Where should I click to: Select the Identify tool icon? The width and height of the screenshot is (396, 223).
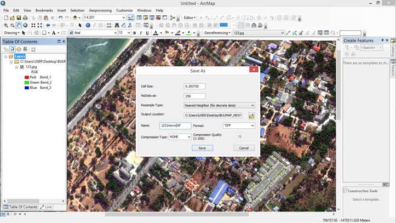88,25
